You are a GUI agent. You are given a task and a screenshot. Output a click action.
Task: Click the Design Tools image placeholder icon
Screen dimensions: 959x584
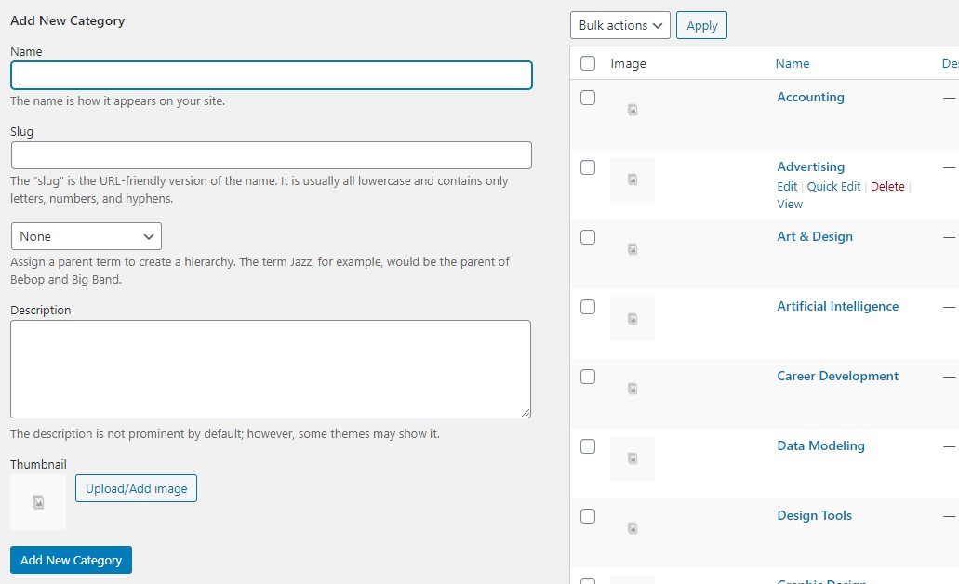click(633, 528)
